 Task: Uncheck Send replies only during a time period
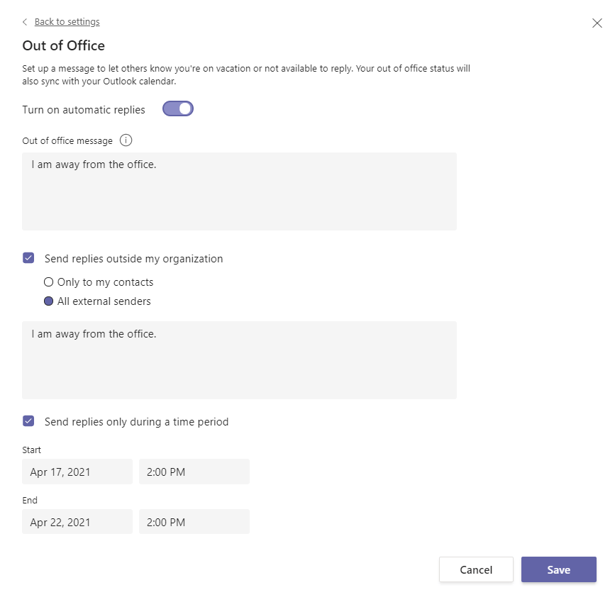28,421
